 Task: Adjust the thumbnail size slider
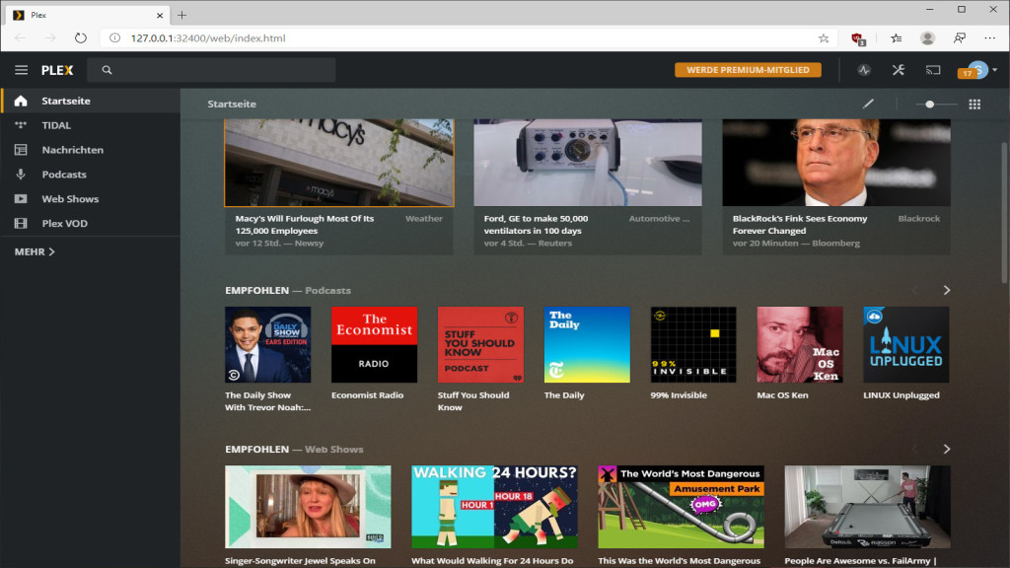pos(928,103)
